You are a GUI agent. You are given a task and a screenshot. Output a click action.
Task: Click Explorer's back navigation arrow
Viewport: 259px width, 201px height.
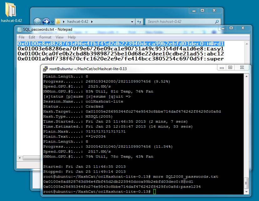tap(37, 22)
